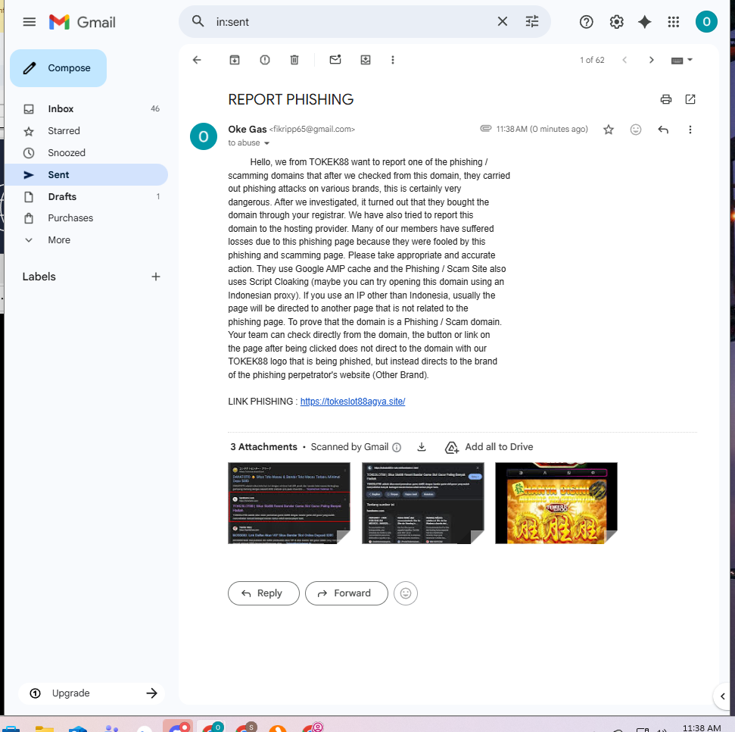The width and height of the screenshot is (735, 732).
Task: Open email in a new window
Action: pyautogui.click(x=690, y=99)
